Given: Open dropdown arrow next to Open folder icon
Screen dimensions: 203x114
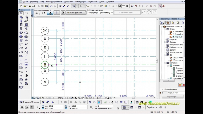Looking at the screenshot, I should coord(27,6).
